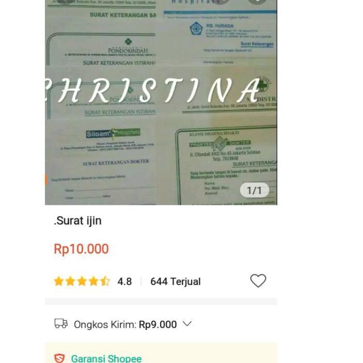Click the RS Husada emblem in photo
363x363 pixels.
(x=196, y=28)
